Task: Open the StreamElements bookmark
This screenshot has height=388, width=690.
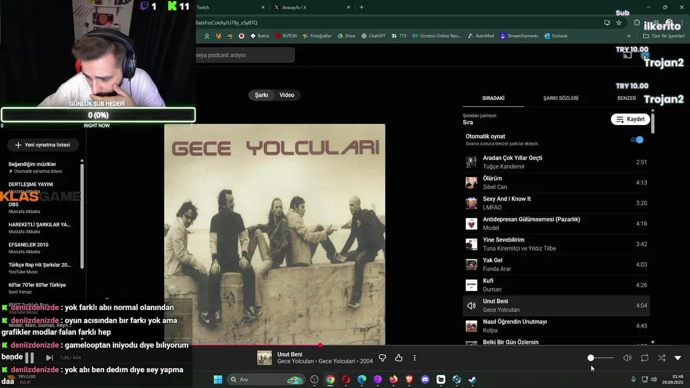Action: (519, 36)
